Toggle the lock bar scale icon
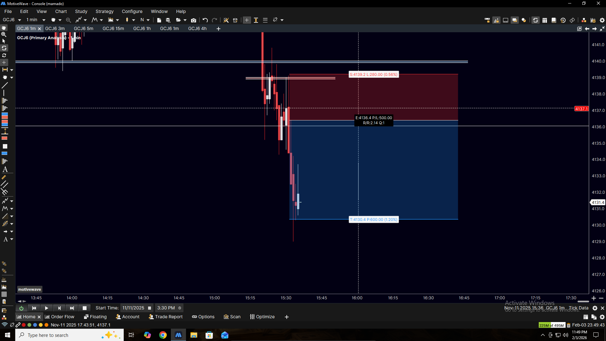 tap(496, 20)
